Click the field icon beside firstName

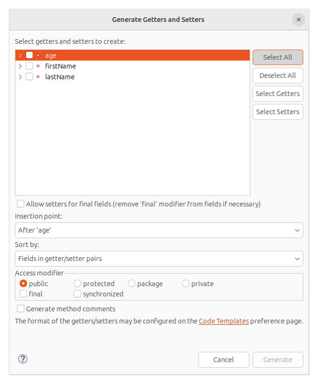click(38, 66)
